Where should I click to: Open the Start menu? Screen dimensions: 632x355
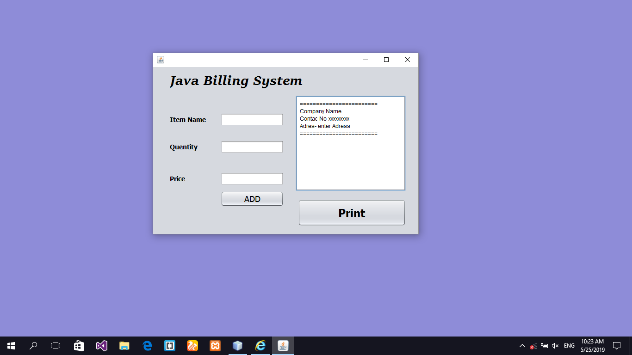coord(10,345)
